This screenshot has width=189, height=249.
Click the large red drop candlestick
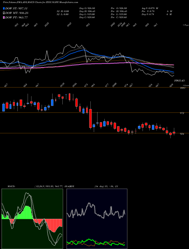(x=90, y=118)
